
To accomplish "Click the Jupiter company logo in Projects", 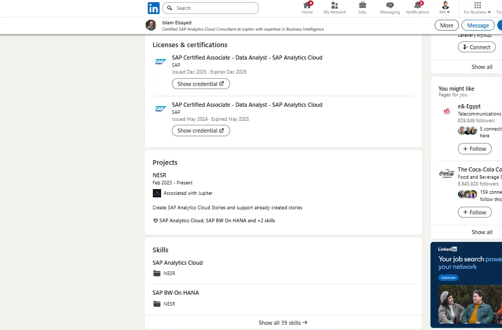I will [x=157, y=193].
